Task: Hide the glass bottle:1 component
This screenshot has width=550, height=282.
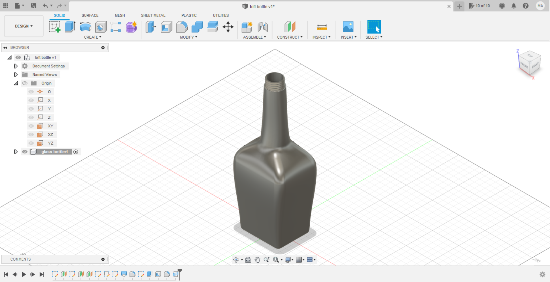Action: click(x=25, y=152)
